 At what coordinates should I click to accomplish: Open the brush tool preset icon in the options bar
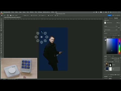click(4, 15)
